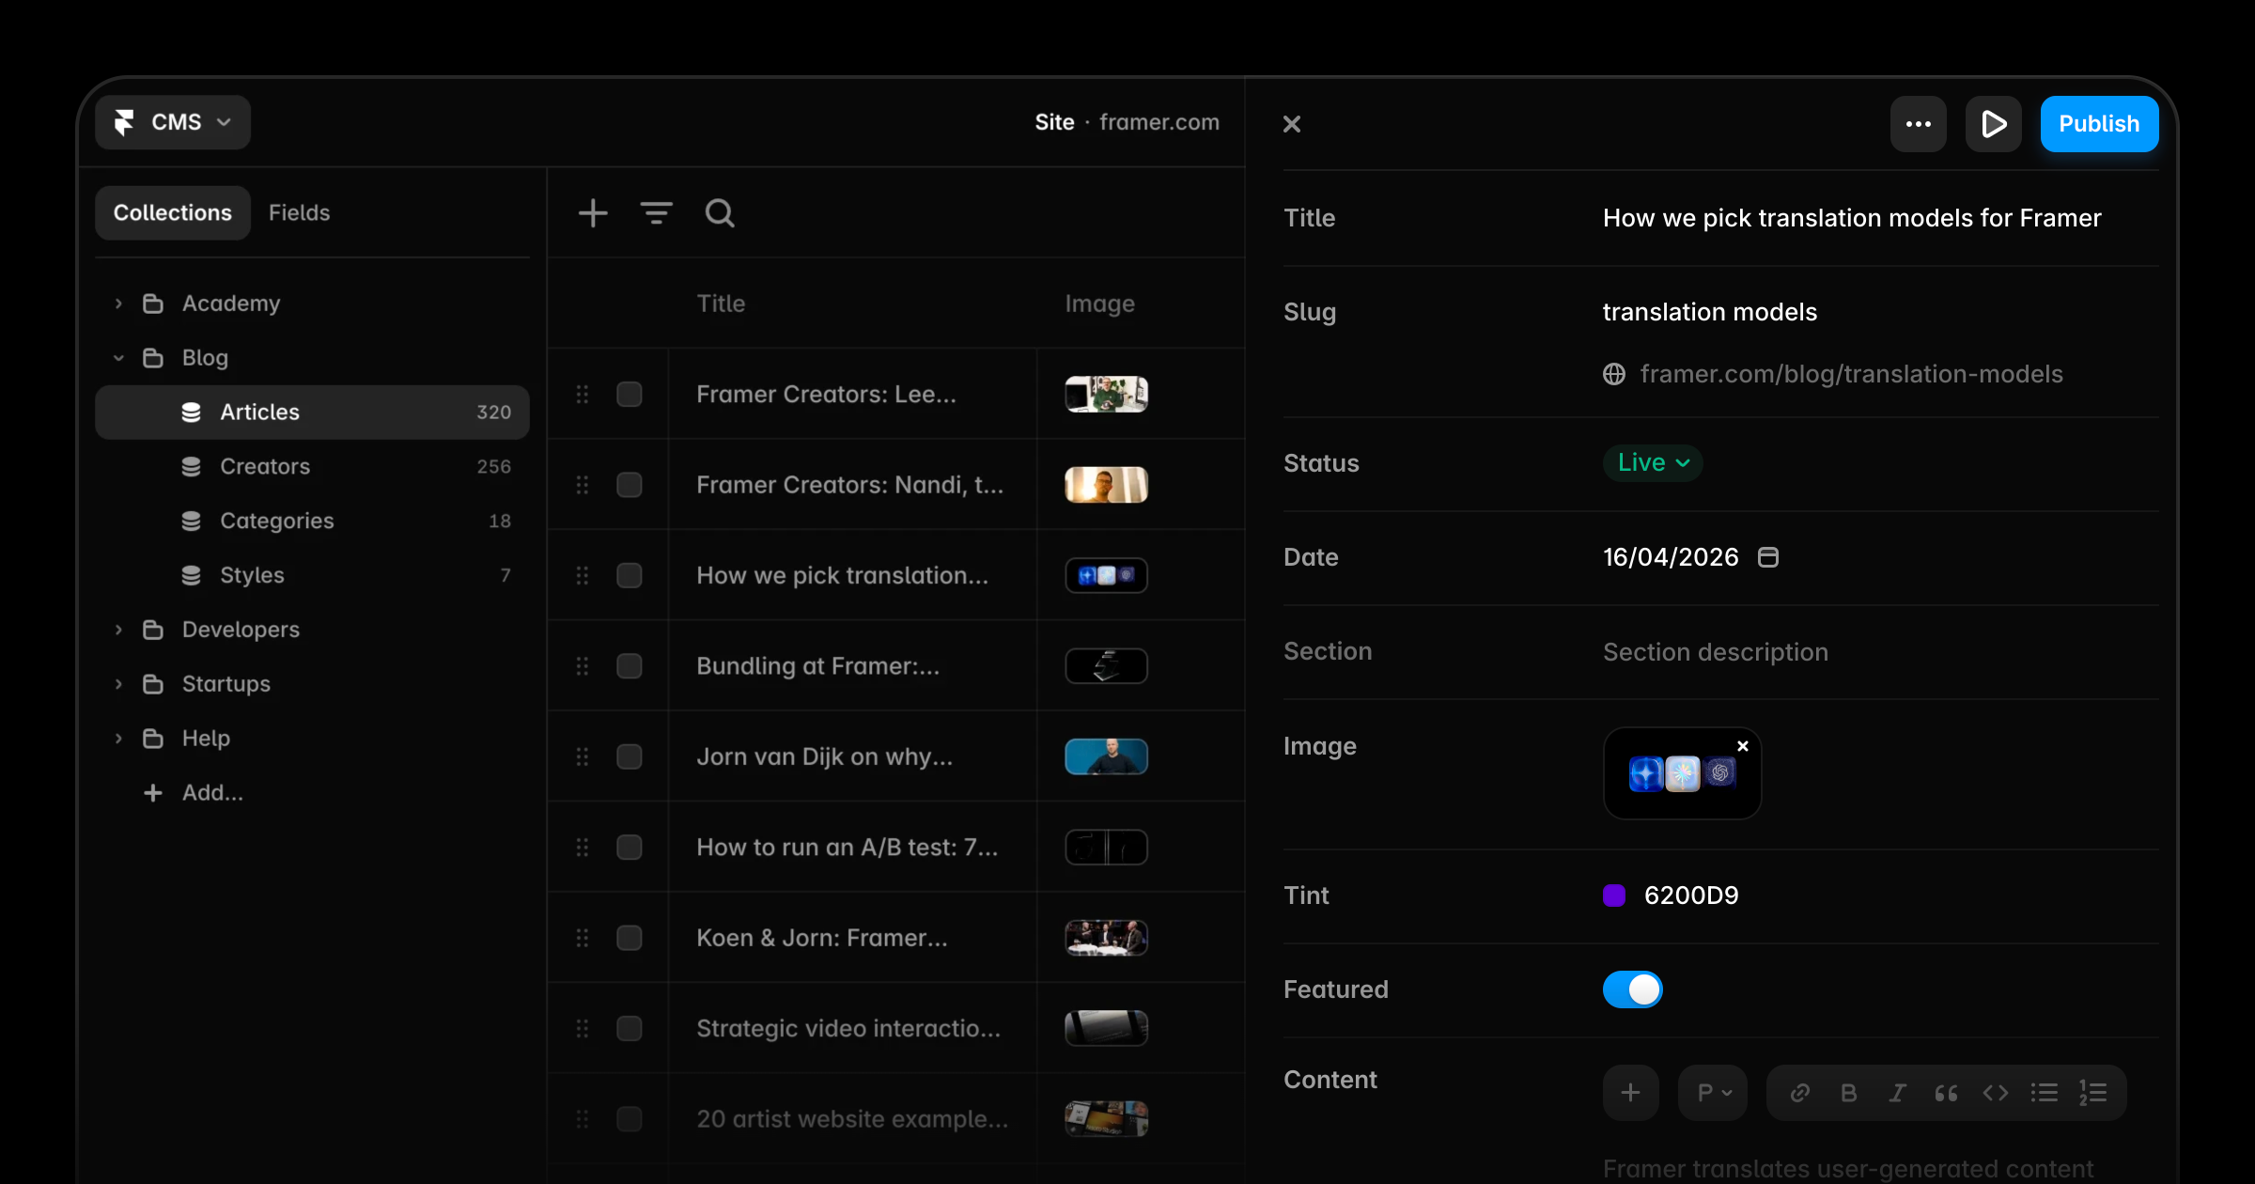Click the plus icon to add item
Screen dimensions: 2255x1184
pos(593,213)
